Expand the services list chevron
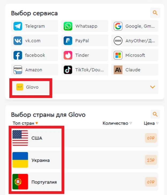The height and width of the screenshot is (195, 167). 153,87
